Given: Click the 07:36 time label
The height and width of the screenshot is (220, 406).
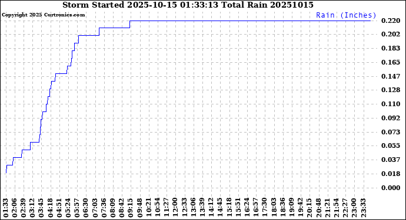Looking at the screenshot, I should click(104, 208).
